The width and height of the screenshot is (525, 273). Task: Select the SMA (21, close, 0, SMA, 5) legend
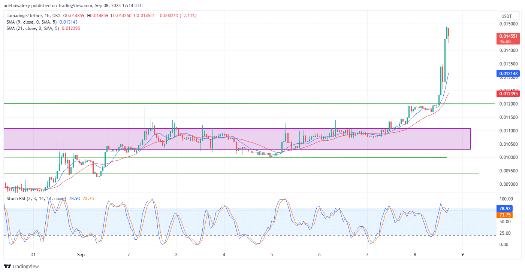(33, 28)
